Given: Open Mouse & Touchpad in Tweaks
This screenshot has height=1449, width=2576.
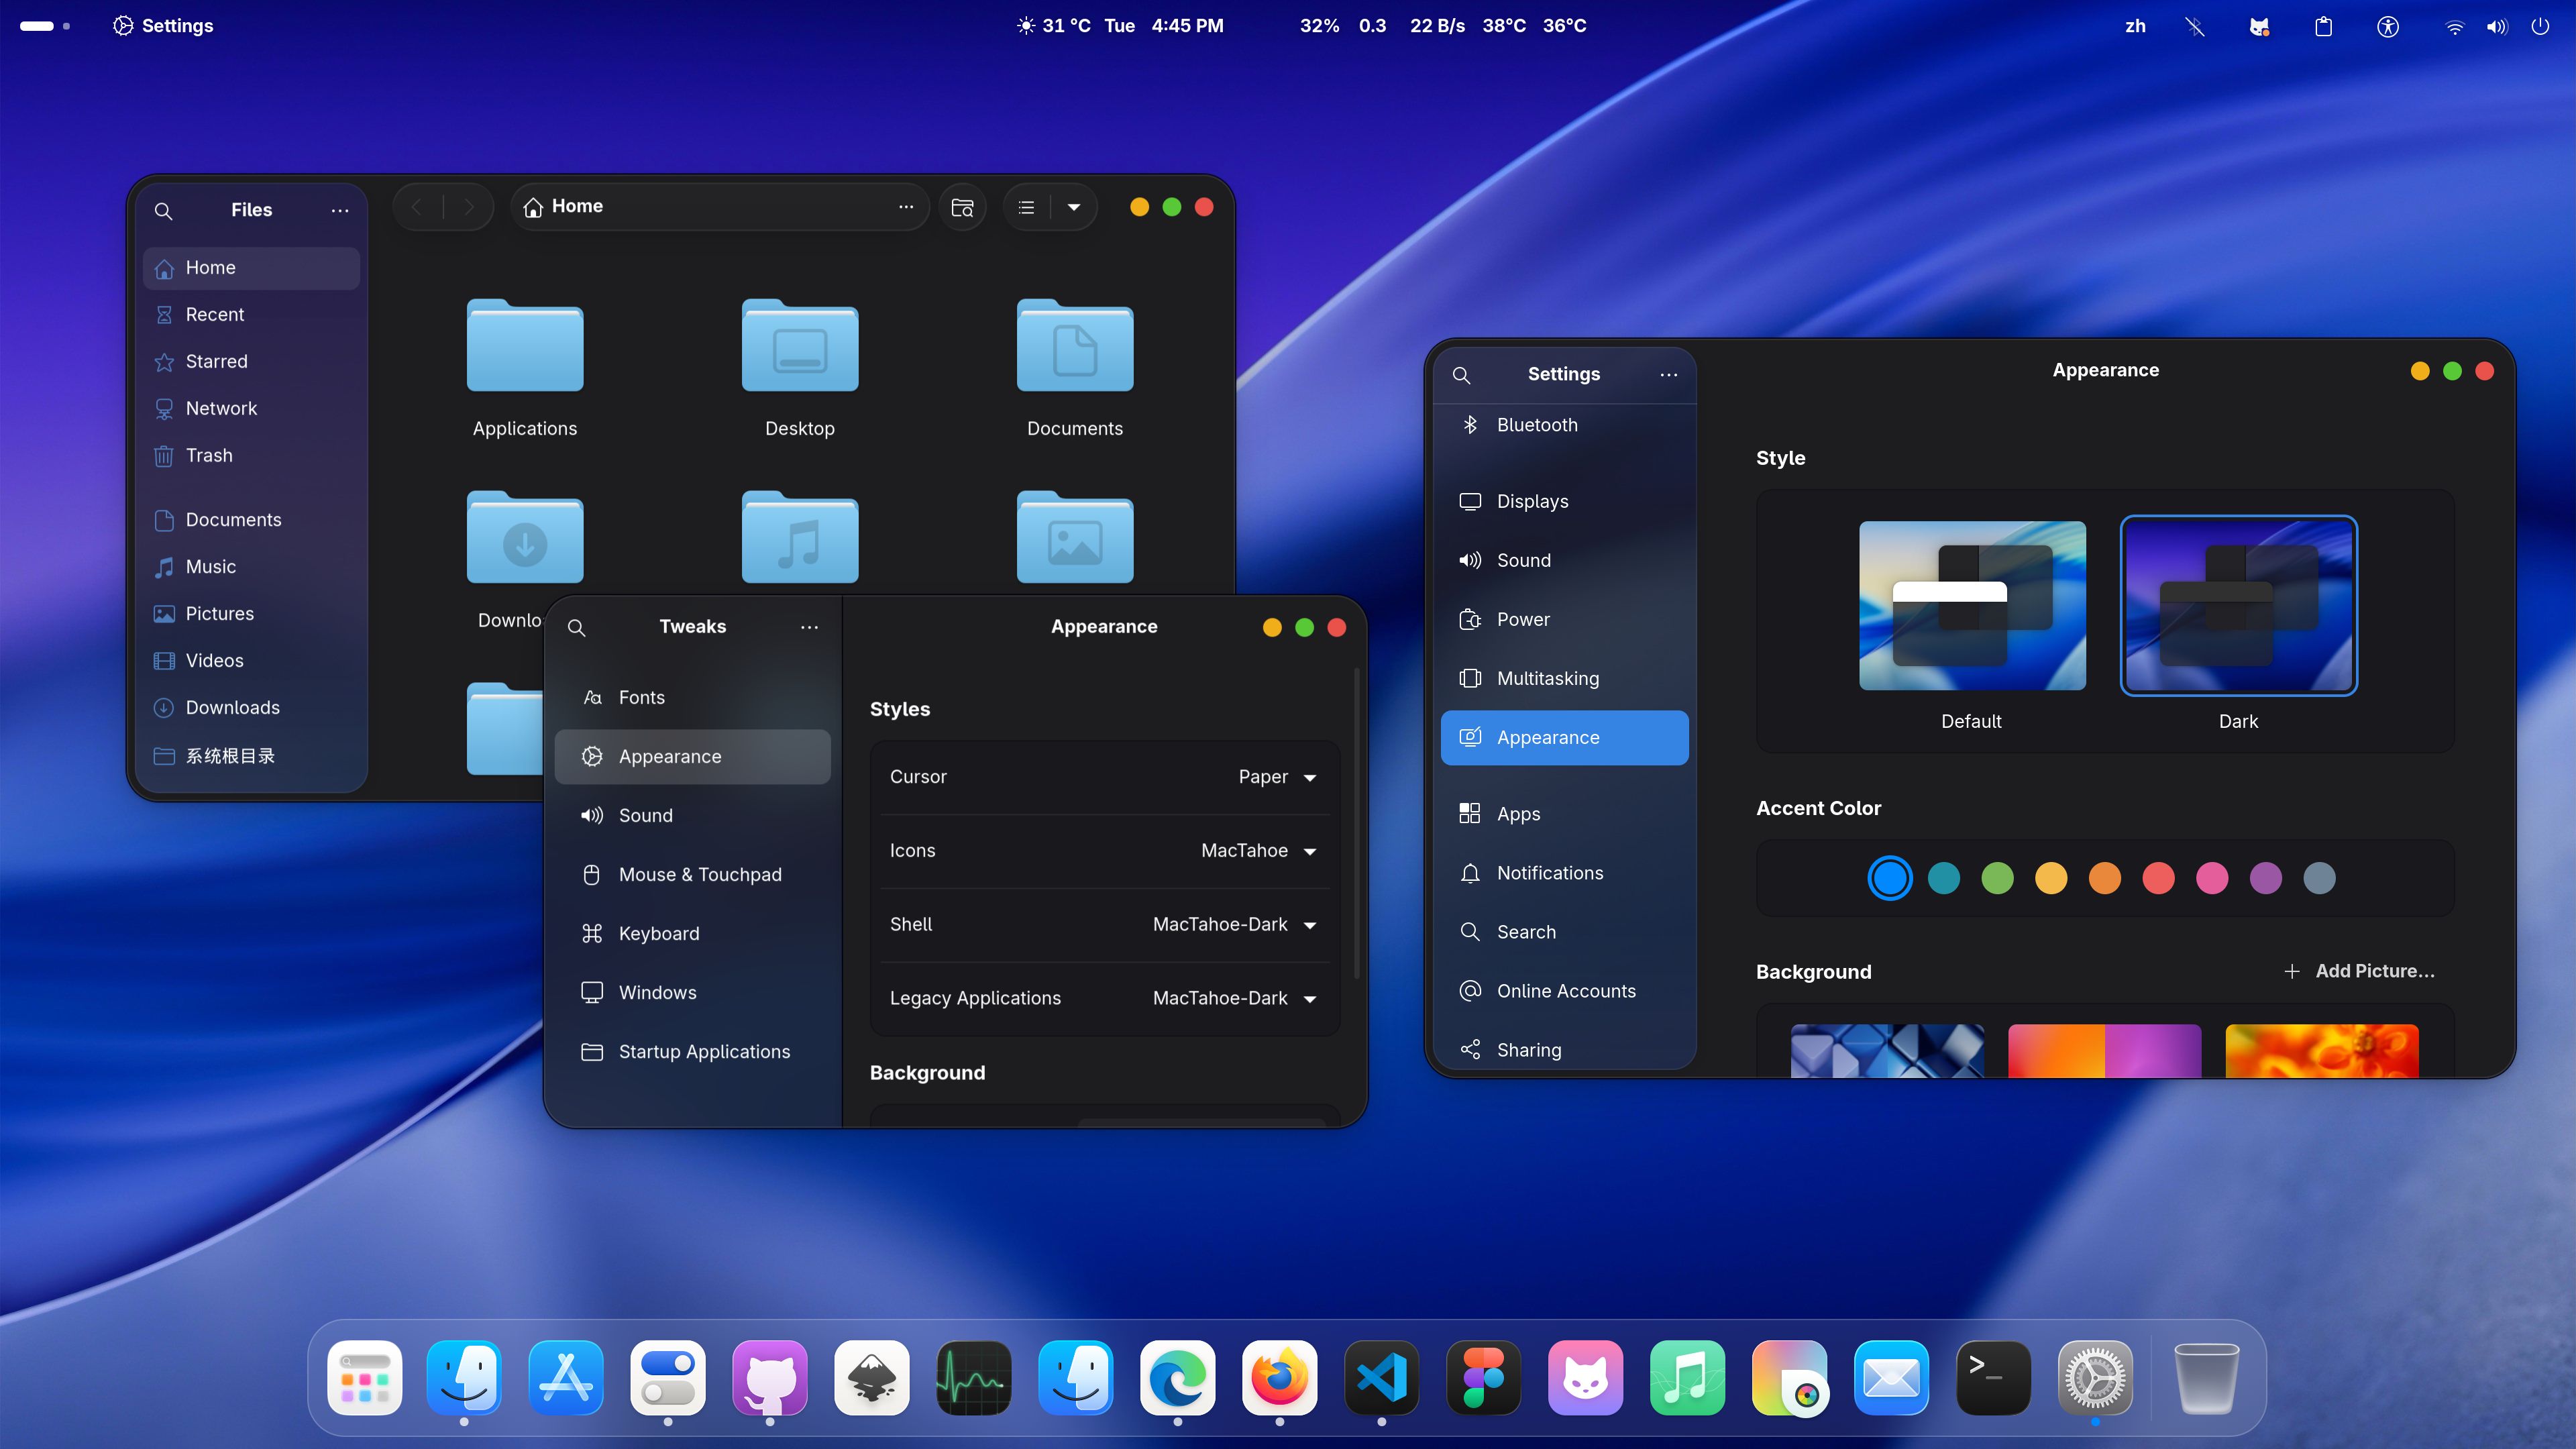Looking at the screenshot, I should click(699, 874).
